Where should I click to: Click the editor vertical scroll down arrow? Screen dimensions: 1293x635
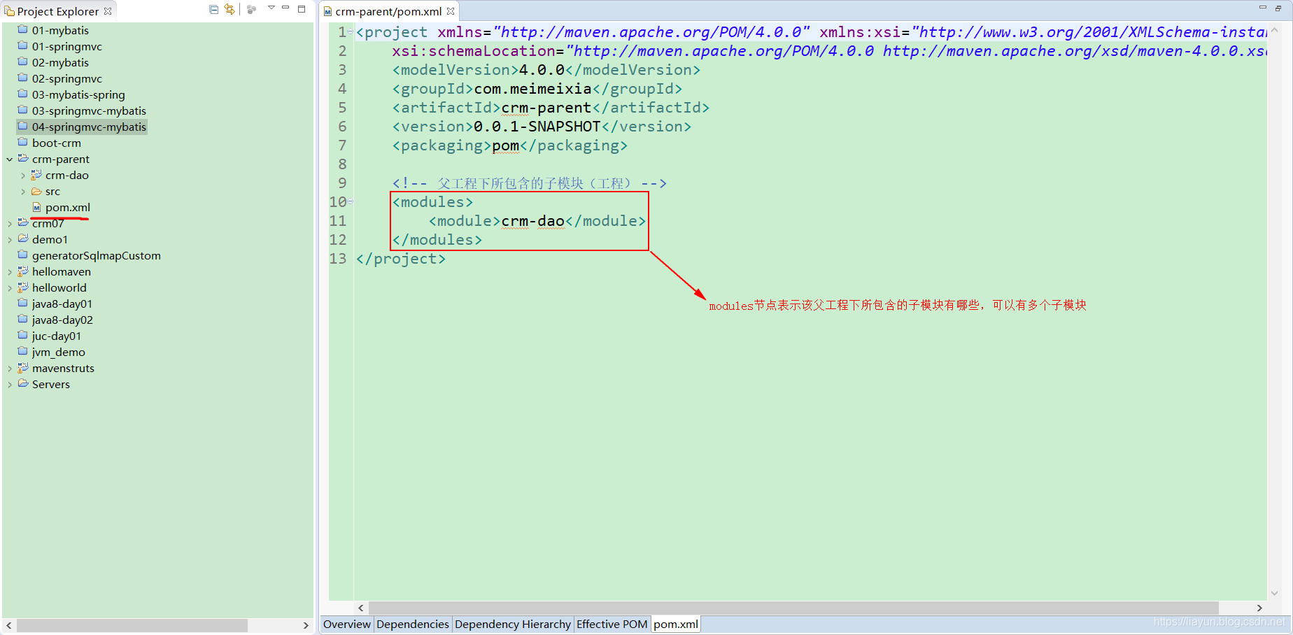click(1274, 593)
